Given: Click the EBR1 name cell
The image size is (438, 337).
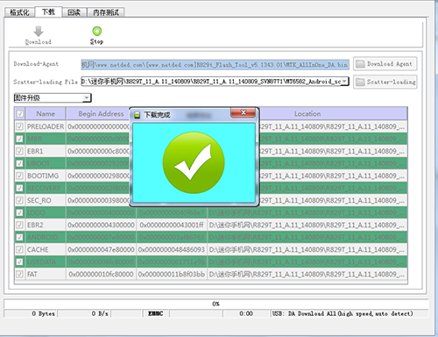Looking at the screenshot, I should (46, 151).
